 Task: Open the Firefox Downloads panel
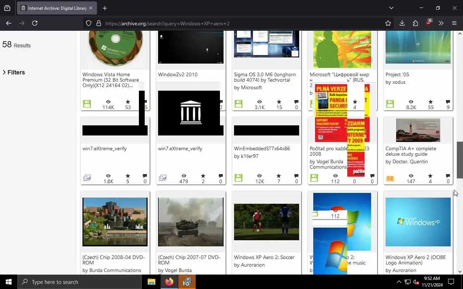402,23
